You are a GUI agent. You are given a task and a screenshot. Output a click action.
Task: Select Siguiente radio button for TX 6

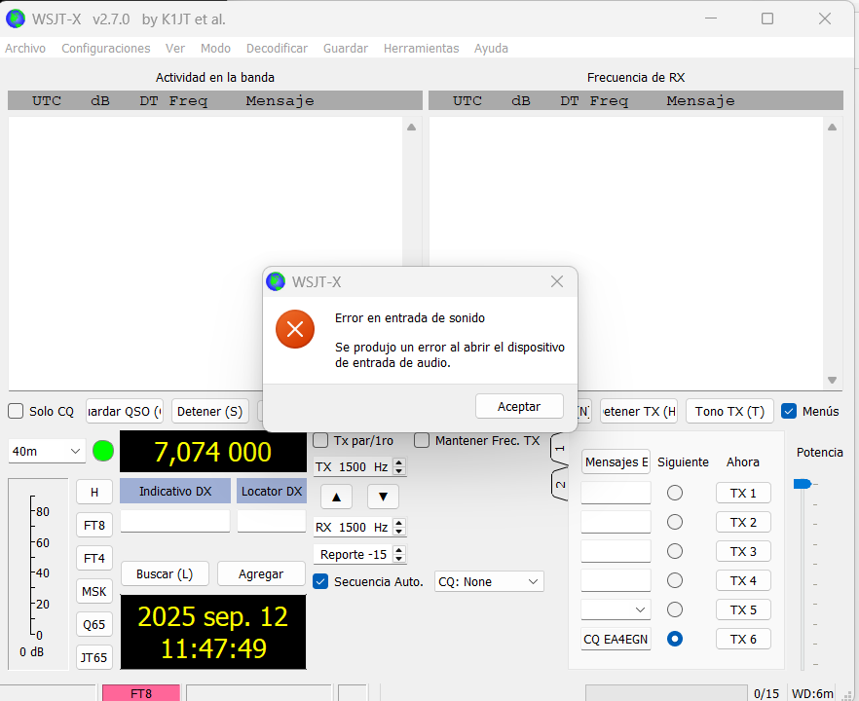pyautogui.click(x=675, y=639)
